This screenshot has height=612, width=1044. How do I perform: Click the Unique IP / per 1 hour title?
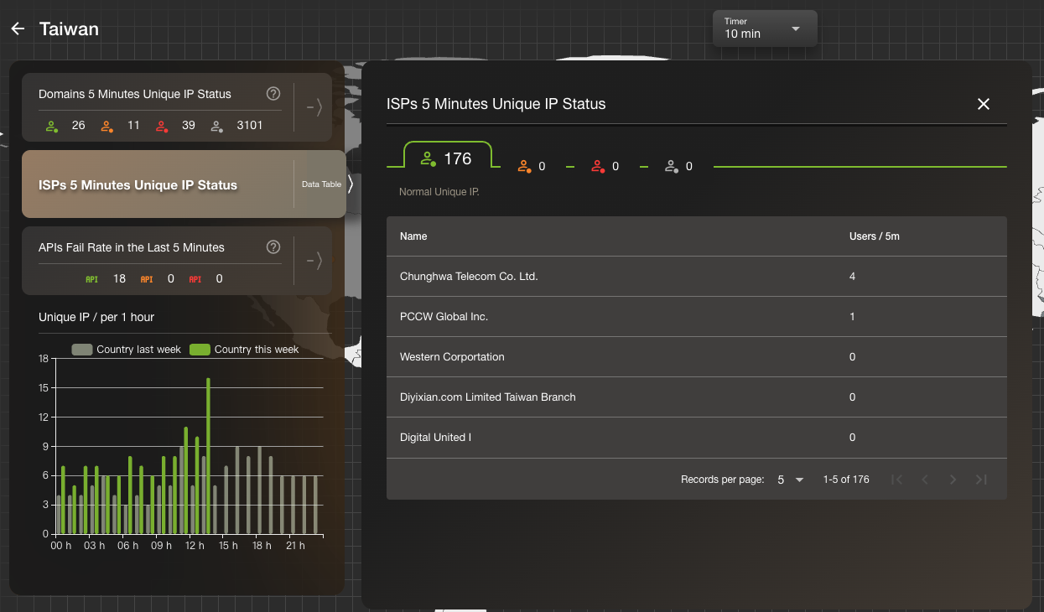coord(96,317)
